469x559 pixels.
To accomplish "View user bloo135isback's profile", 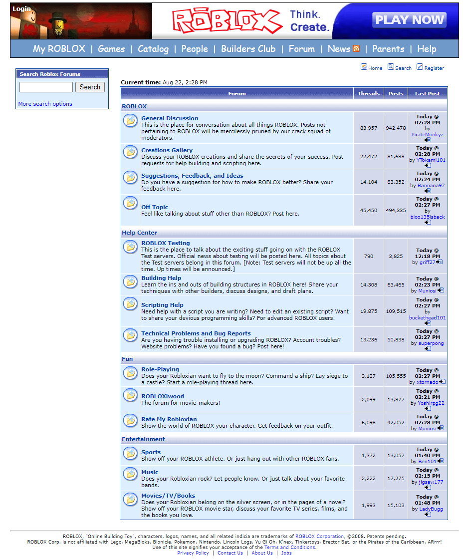I will pyautogui.click(x=427, y=217).
